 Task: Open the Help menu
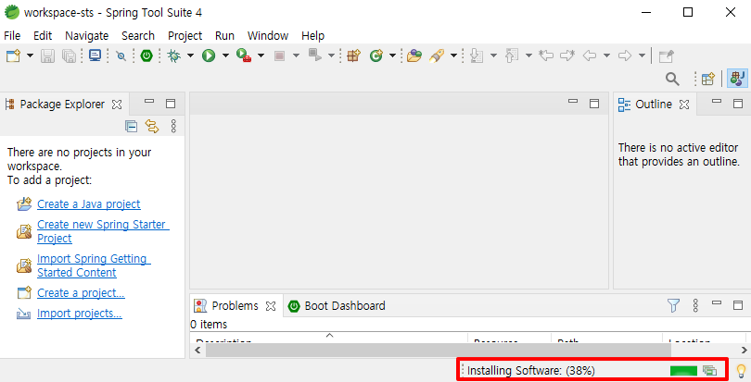pyautogui.click(x=312, y=36)
